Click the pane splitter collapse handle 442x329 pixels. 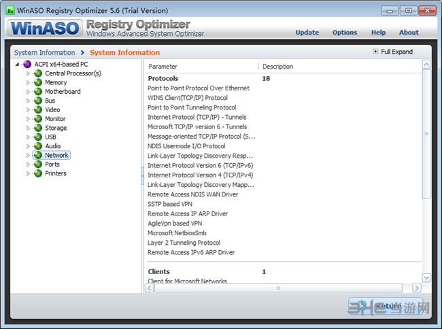pos(143,176)
